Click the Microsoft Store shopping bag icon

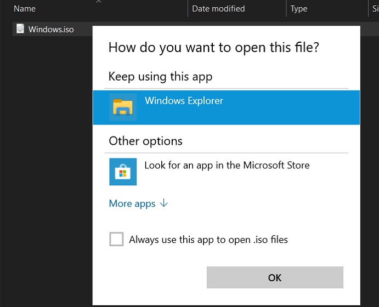click(123, 172)
